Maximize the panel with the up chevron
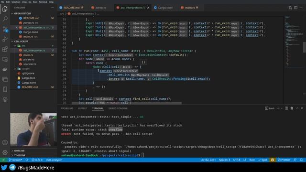This screenshot has width=306, height=172. click(297, 108)
